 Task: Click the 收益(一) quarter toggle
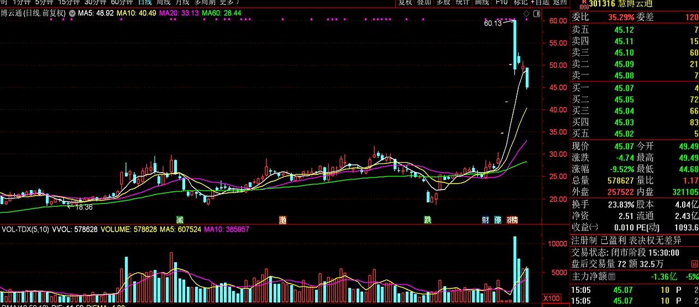(x=585, y=227)
